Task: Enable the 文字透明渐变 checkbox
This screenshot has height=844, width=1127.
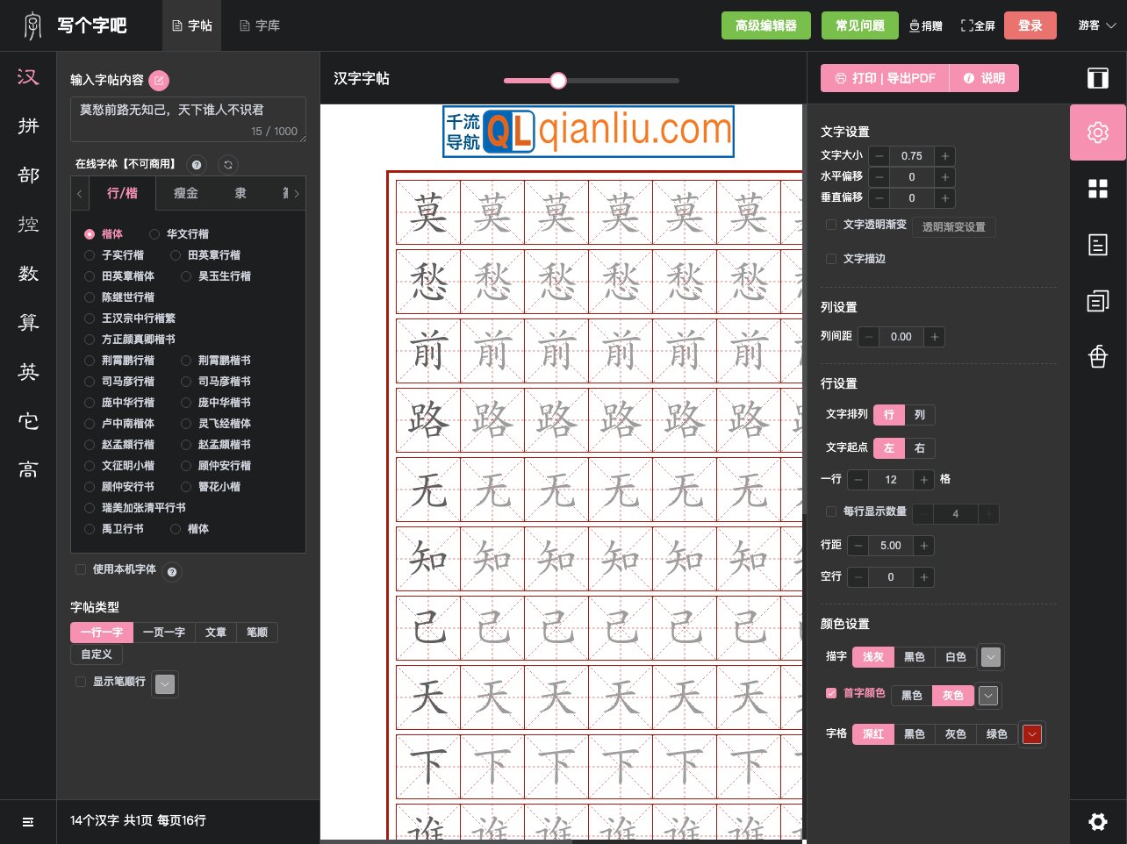Action: 831,225
